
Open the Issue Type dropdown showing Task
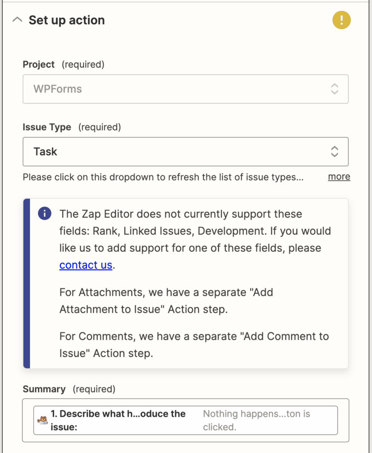coord(185,151)
